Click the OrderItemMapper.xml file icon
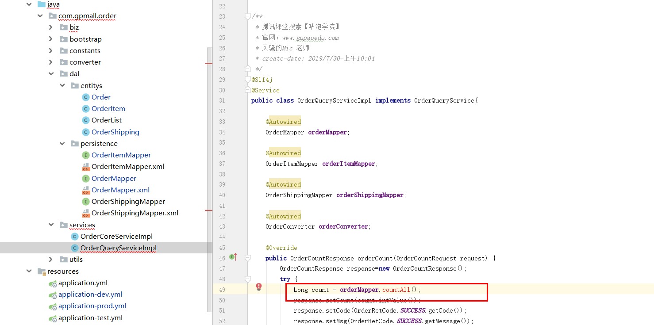The image size is (654, 325). click(x=86, y=167)
